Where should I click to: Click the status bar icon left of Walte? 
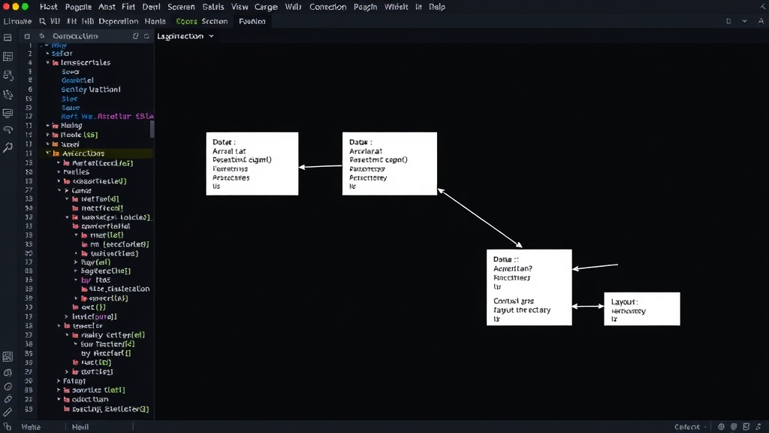(x=8, y=427)
